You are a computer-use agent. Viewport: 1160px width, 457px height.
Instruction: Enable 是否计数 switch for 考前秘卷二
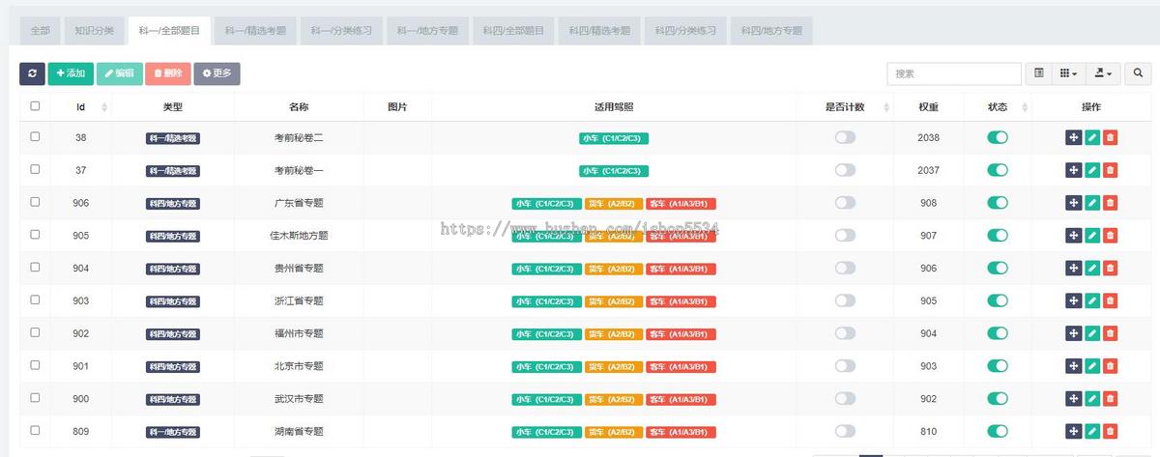coord(845,138)
